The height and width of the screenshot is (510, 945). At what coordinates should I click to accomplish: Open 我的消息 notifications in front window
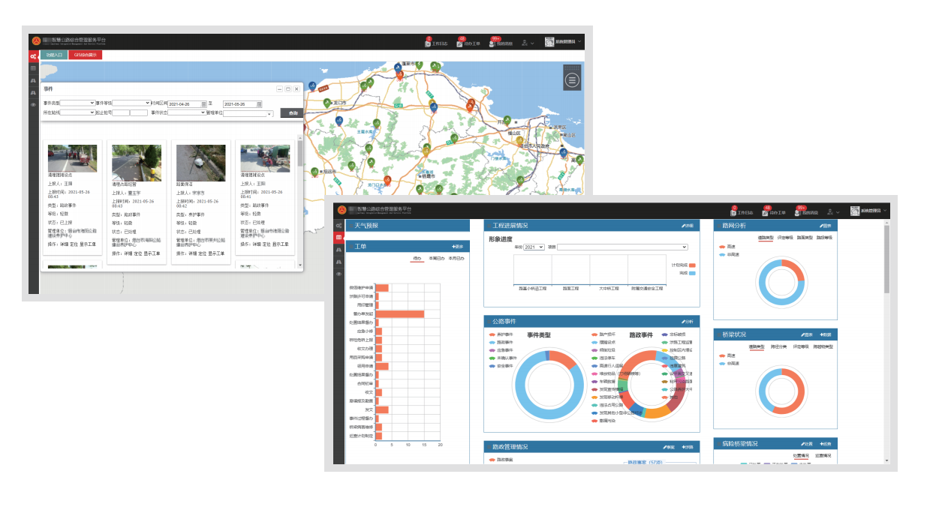tap(801, 211)
